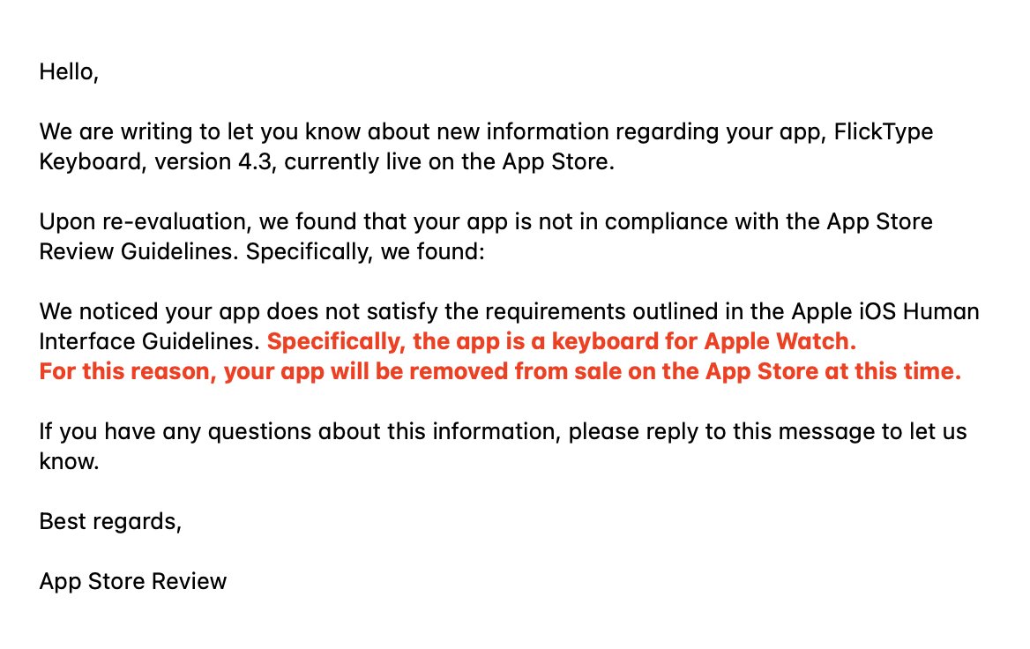Screen dimensions: 1030x649
Task: Click "currently live on the App Store."
Action: point(447,163)
